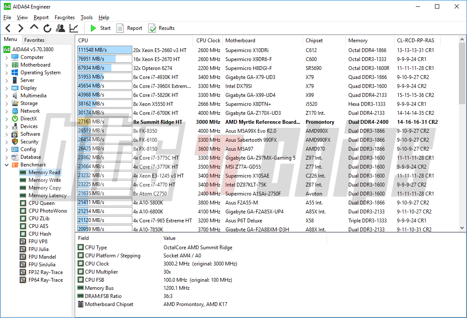The width and height of the screenshot is (467, 318).
Task: Select the CPU PhotoWorxx benchmark icon
Action: click(23, 211)
